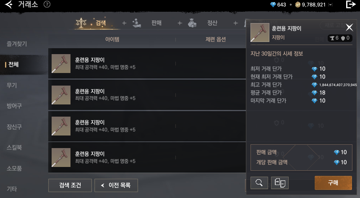360x198 pixels.
Task: Click the 이전 목록 button
Action: click(x=116, y=185)
